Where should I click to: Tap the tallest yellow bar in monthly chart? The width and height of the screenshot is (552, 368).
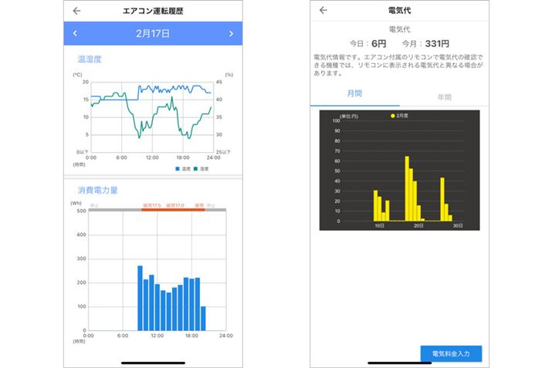[x=407, y=188]
